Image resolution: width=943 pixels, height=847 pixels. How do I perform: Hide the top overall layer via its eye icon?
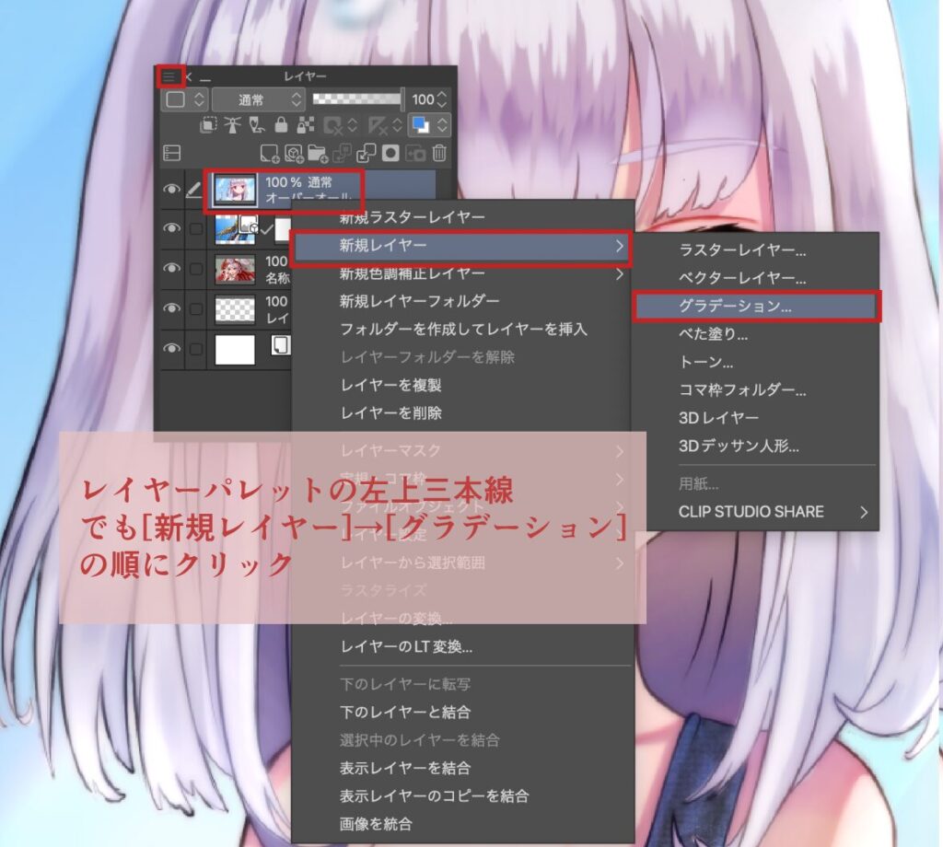pyautogui.click(x=173, y=187)
